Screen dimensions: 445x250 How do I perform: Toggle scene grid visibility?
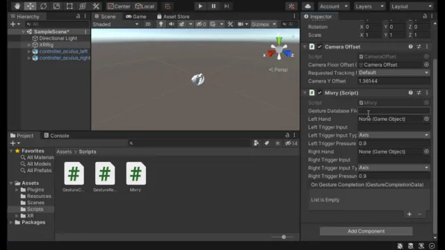coord(213,24)
